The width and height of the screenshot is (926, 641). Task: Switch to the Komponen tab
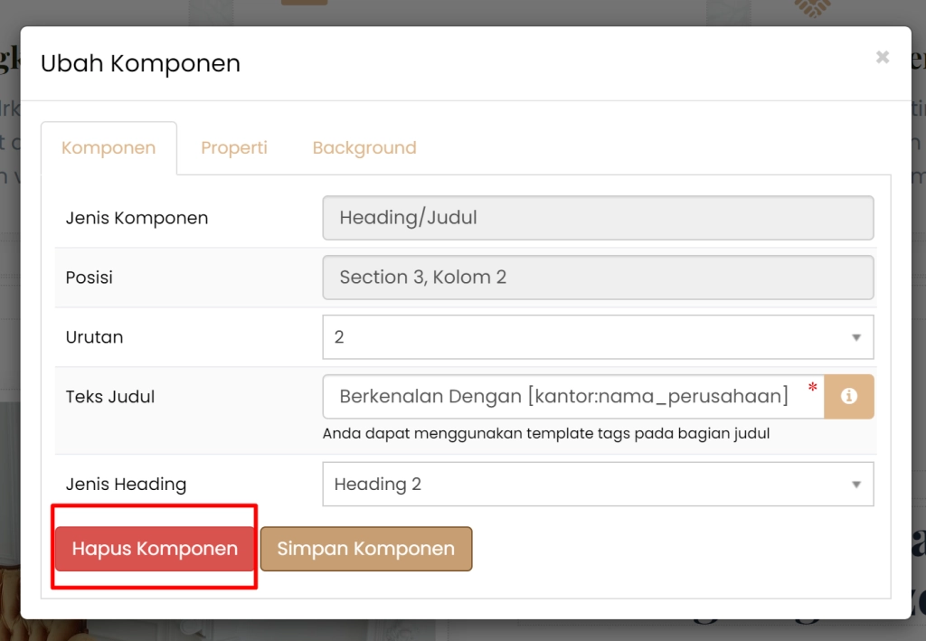pos(109,148)
